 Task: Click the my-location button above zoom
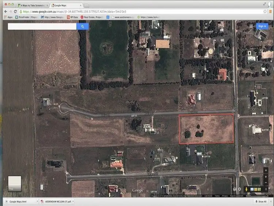266,170
